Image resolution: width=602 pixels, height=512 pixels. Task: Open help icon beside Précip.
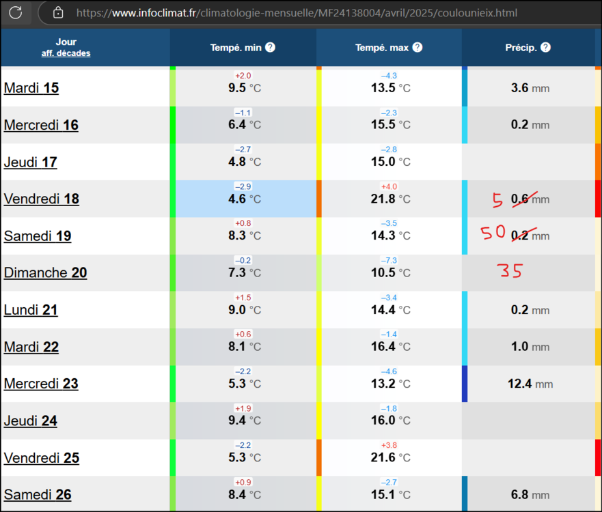pos(545,47)
